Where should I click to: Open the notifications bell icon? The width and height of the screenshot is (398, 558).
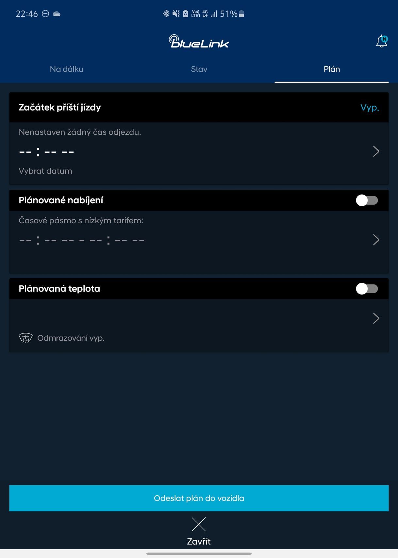[381, 42]
